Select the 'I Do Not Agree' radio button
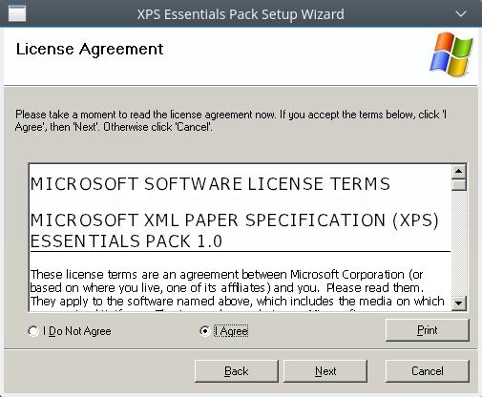Viewport: 482px width, 397px height. (x=33, y=331)
